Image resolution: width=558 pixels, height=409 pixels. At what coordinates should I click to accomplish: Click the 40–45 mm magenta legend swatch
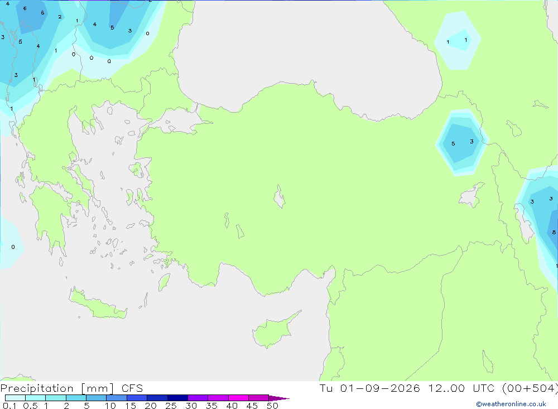pyautogui.click(x=238, y=398)
